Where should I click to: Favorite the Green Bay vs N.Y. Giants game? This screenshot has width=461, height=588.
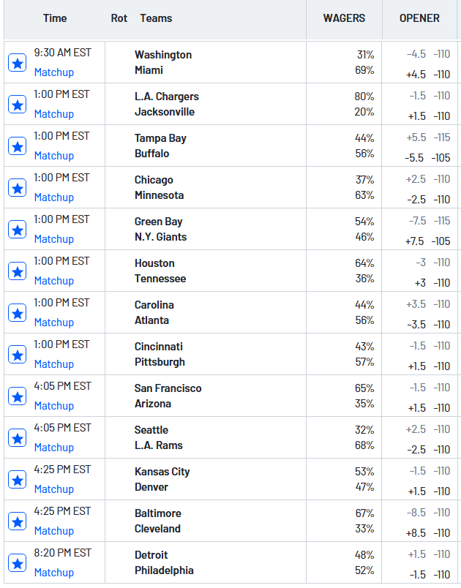pyautogui.click(x=18, y=230)
